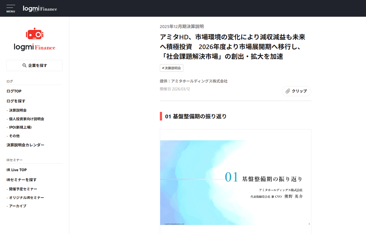
Task: Navigate to ログTOP
Action: click(x=14, y=91)
